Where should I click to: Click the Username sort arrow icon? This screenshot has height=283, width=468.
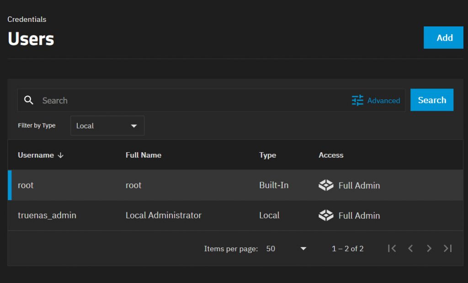coord(61,155)
